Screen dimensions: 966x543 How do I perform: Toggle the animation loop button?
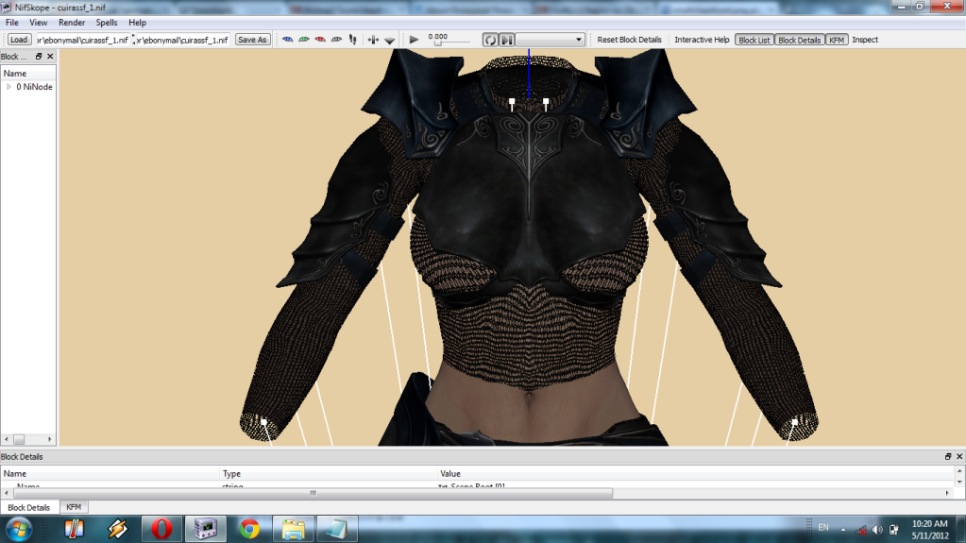(490, 40)
